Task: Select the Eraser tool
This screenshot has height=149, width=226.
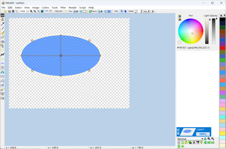Action: pyautogui.click(x=2, y=37)
